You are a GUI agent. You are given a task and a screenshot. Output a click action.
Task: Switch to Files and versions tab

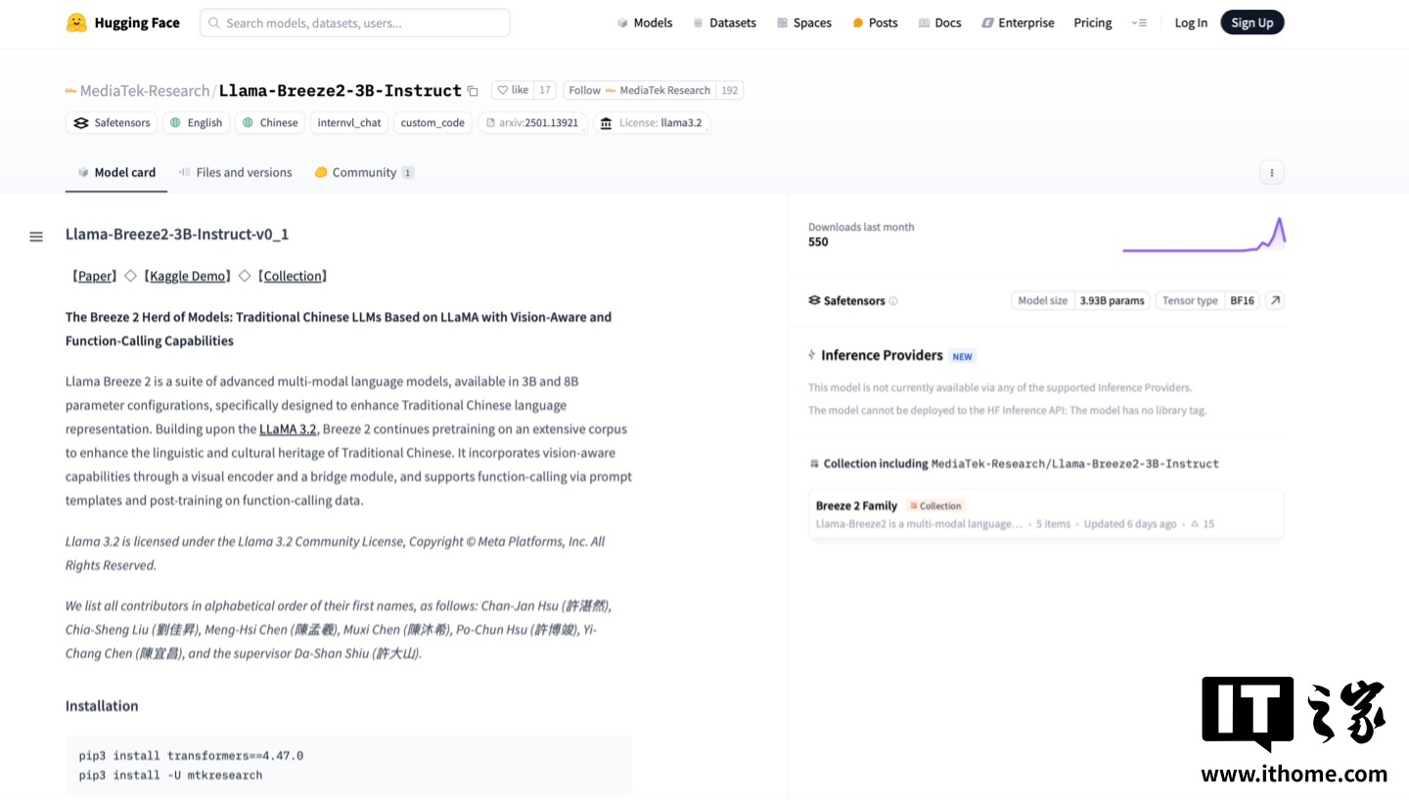235,172
